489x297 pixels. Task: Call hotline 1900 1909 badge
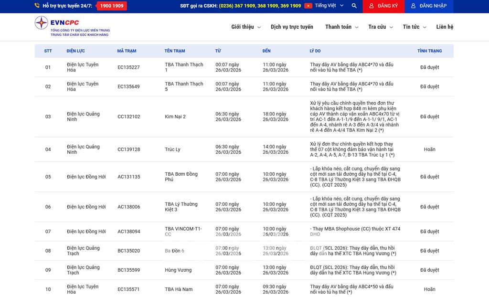pos(112,6)
